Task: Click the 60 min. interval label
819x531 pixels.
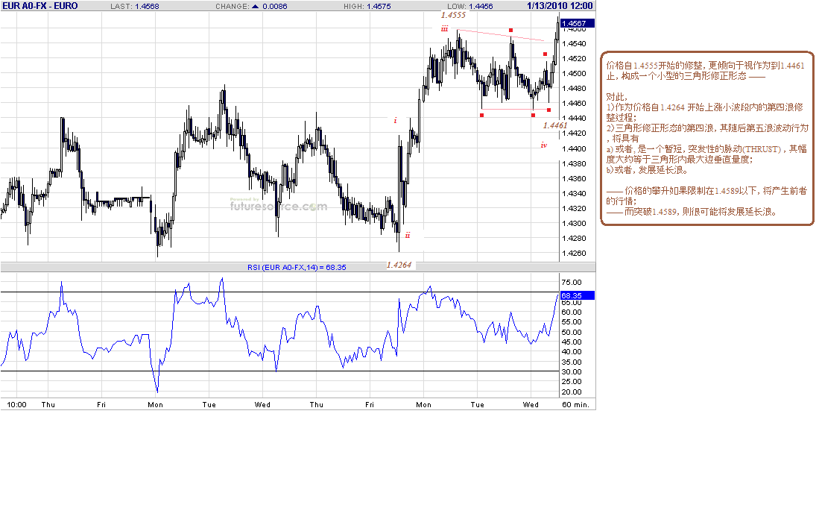Action: click(x=575, y=404)
